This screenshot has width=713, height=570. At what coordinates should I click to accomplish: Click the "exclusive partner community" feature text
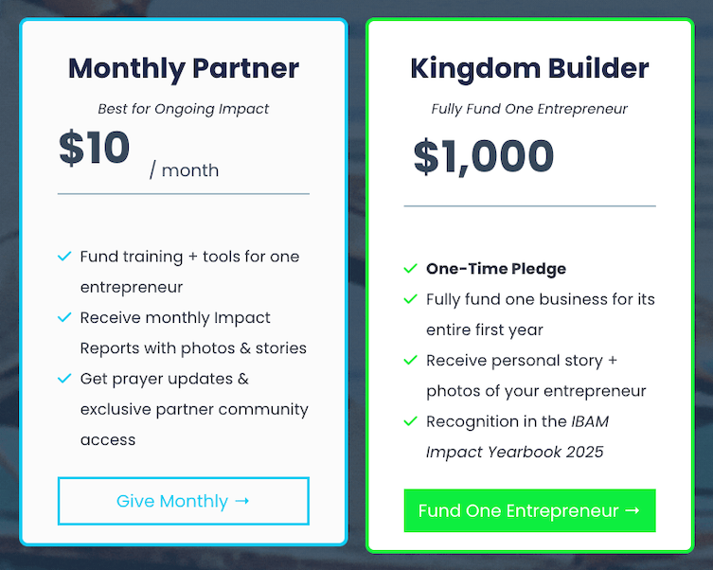click(194, 409)
